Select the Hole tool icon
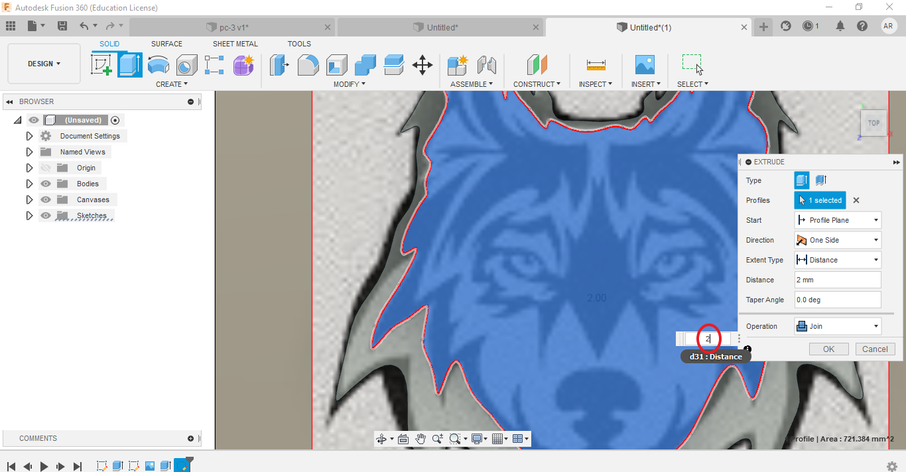Viewport: 906px width, 472px height. pyautogui.click(x=186, y=65)
